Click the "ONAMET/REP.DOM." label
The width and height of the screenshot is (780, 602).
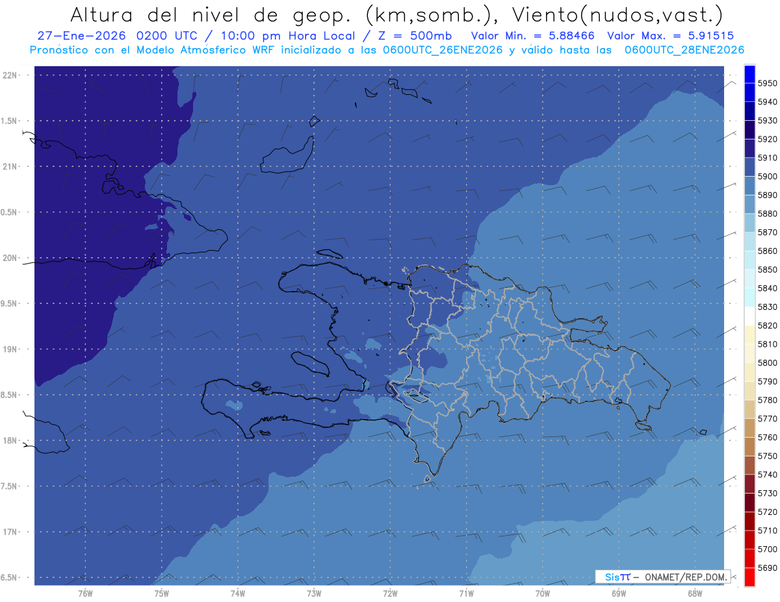pos(686,577)
